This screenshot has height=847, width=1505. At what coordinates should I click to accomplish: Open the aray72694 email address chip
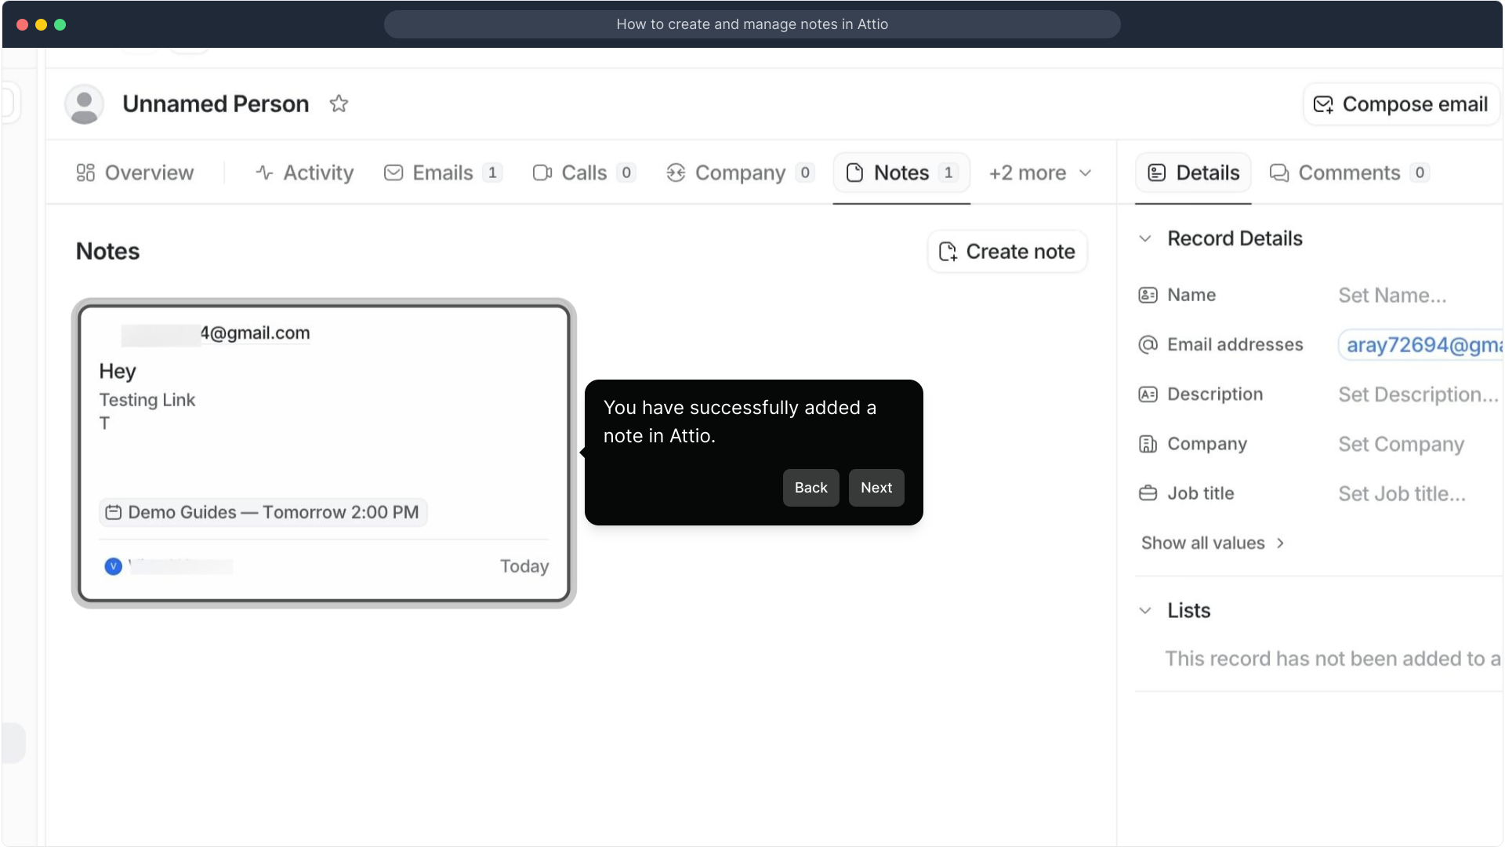(x=1421, y=345)
